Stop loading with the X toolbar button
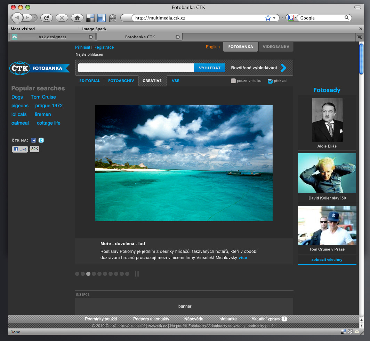 coord(62,18)
